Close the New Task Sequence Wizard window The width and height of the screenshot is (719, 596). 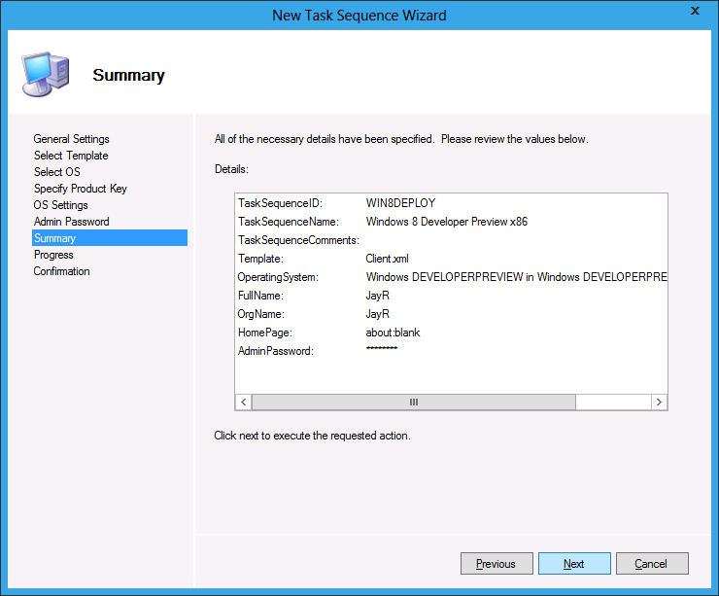[x=695, y=14]
